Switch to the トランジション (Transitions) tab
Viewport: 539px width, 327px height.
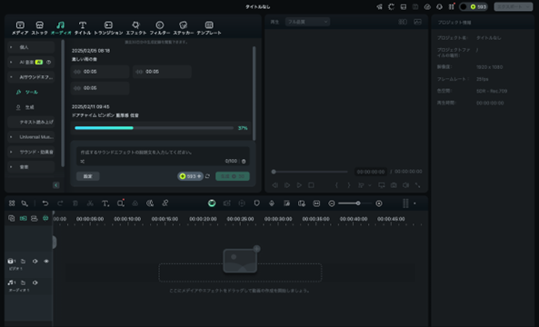(x=108, y=28)
